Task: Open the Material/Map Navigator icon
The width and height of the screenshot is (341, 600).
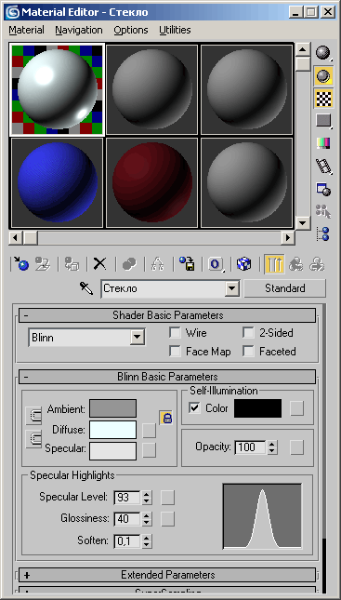Action: 323,233
